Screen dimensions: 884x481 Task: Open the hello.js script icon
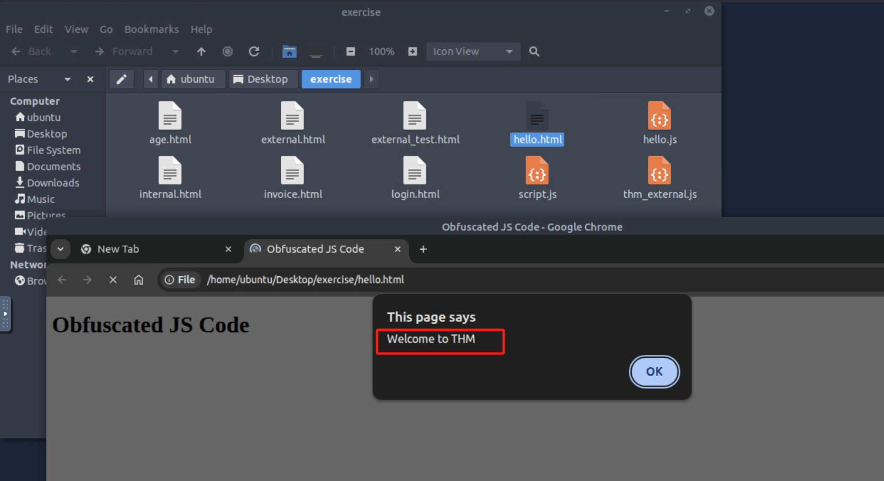(x=659, y=116)
